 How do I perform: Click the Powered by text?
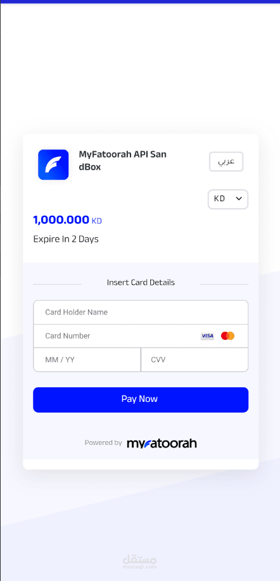103,443
